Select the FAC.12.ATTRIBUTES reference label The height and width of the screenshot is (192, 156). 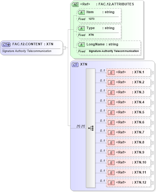107,4
